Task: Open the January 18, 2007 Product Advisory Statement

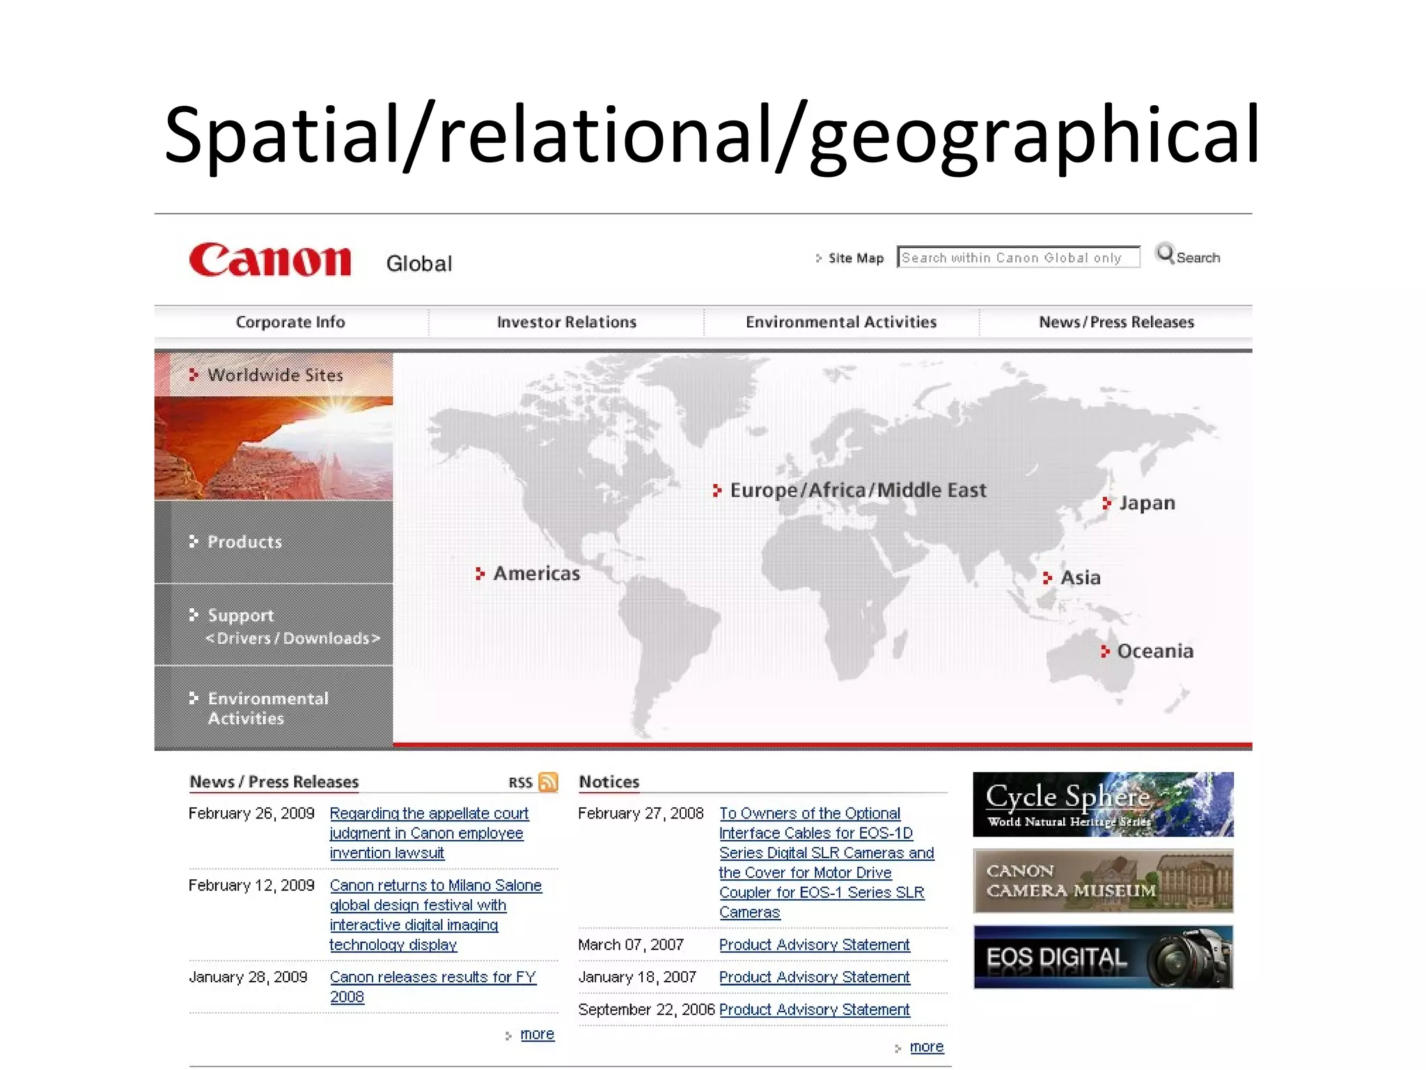Action: pyautogui.click(x=815, y=977)
